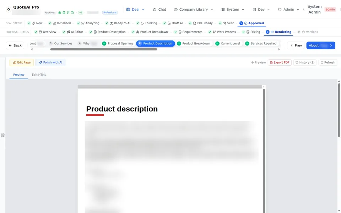Jump to the Our Services page

click(60, 43)
